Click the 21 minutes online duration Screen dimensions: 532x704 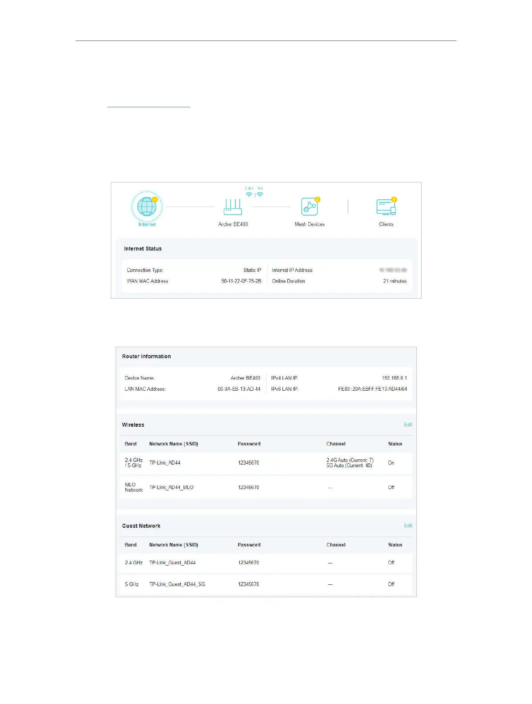click(x=395, y=281)
